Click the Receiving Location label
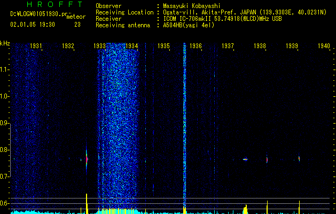The image size is (336, 214). point(124,12)
